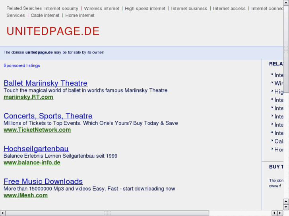Open the Internet access related search

click(x=229, y=9)
